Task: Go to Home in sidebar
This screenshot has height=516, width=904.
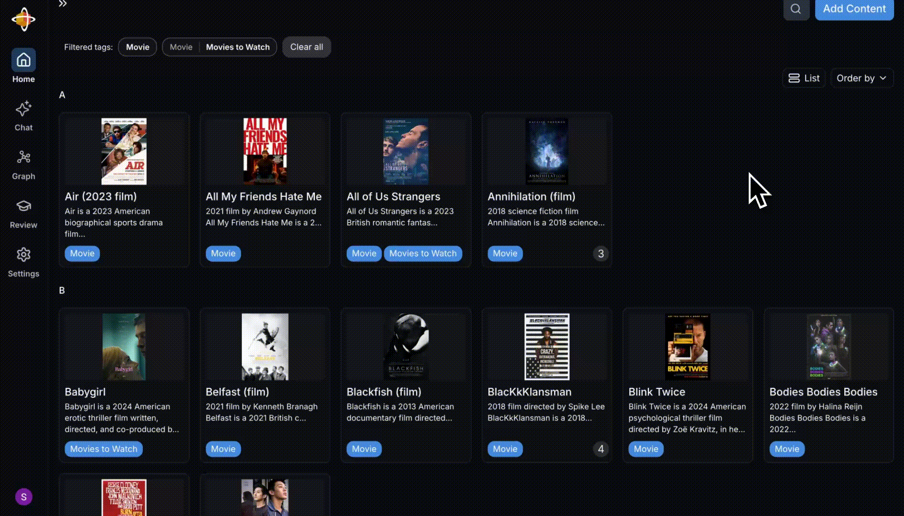Action: [x=23, y=66]
